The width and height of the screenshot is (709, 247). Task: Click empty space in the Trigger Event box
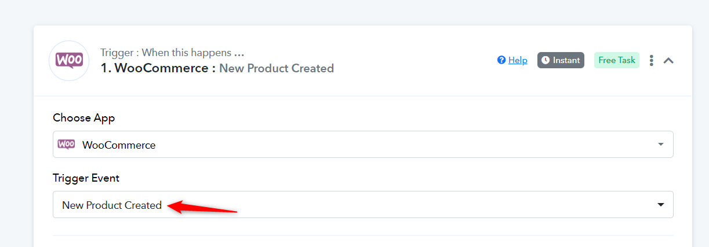pos(435,205)
